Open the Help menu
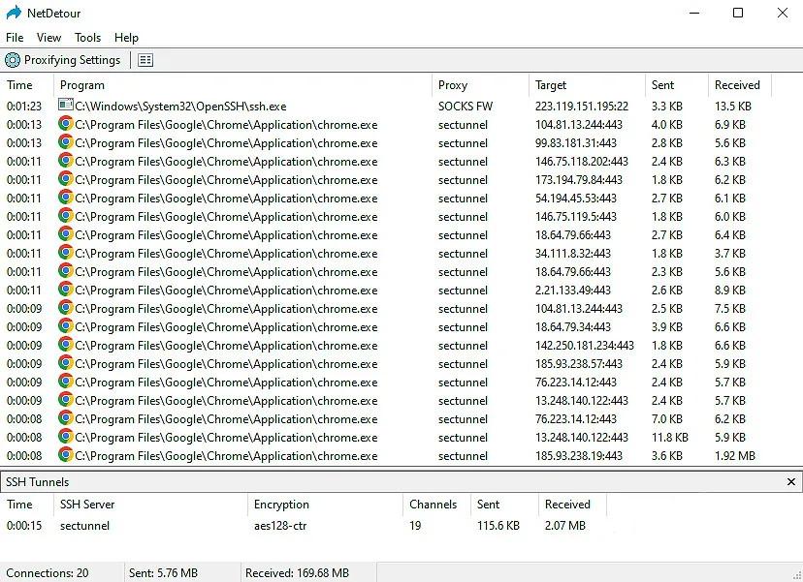 (x=126, y=37)
